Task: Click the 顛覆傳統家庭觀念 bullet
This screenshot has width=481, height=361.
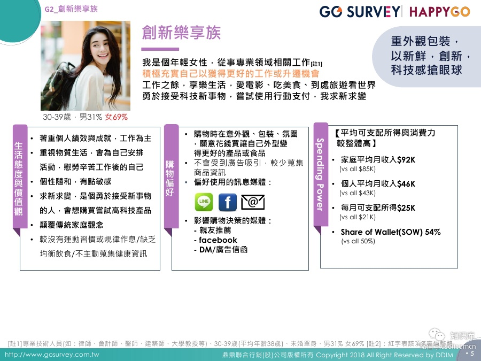Action: [x=72, y=225]
